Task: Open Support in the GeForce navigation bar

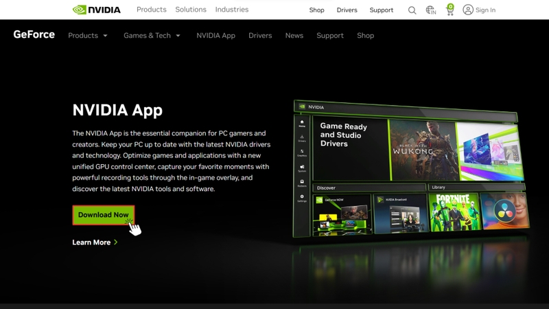Action: click(x=330, y=36)
